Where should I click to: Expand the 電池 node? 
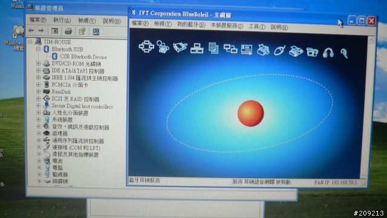pyautogui.click(x=39, y=160)
